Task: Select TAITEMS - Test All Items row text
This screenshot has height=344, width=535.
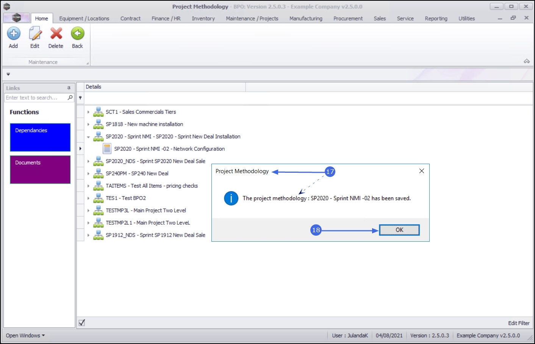Action: click(152, 186)
